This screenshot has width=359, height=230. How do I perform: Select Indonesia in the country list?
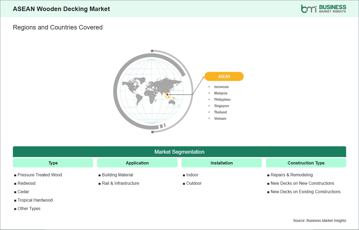tap(221, 87)
